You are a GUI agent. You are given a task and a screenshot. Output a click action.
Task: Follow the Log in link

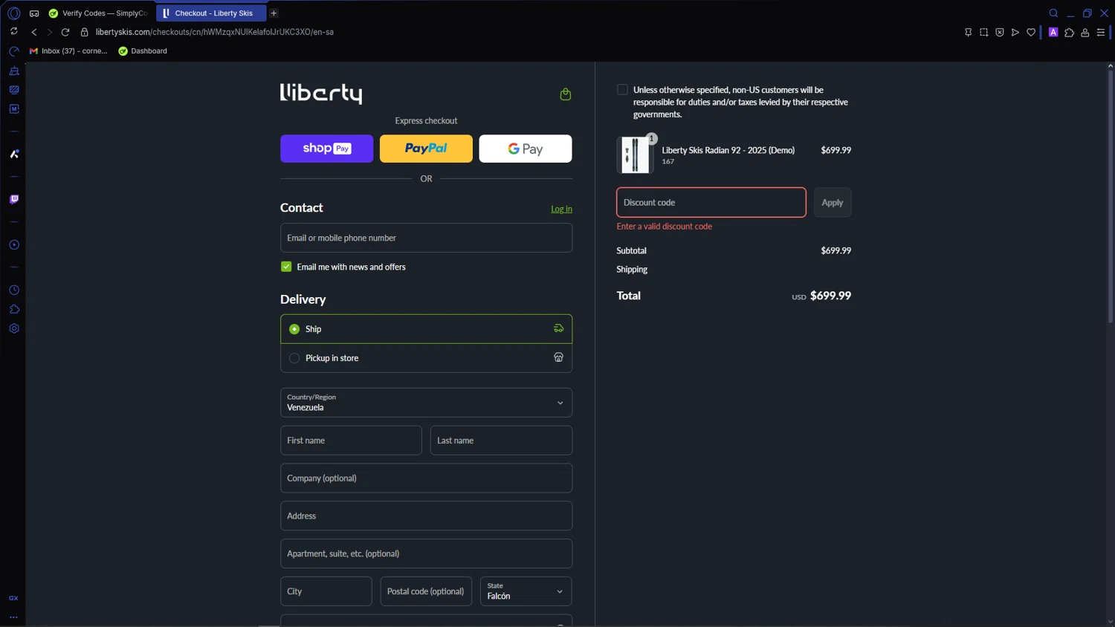pyautogui.click(x=561, y=209)
